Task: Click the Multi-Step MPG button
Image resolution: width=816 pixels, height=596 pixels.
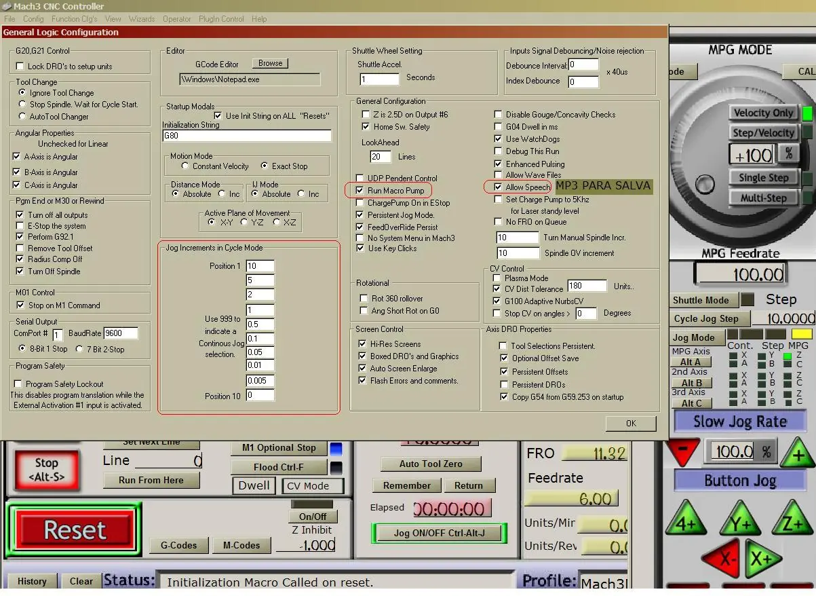Action: tap(764, 198)
